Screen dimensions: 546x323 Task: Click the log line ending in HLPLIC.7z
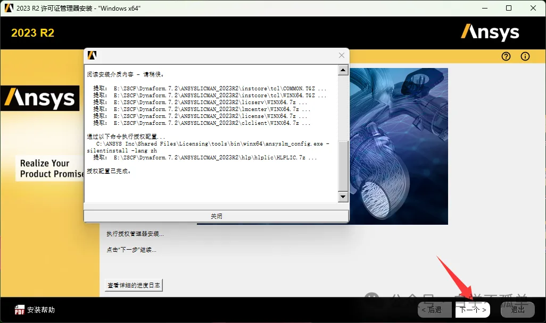coord(205,157)
